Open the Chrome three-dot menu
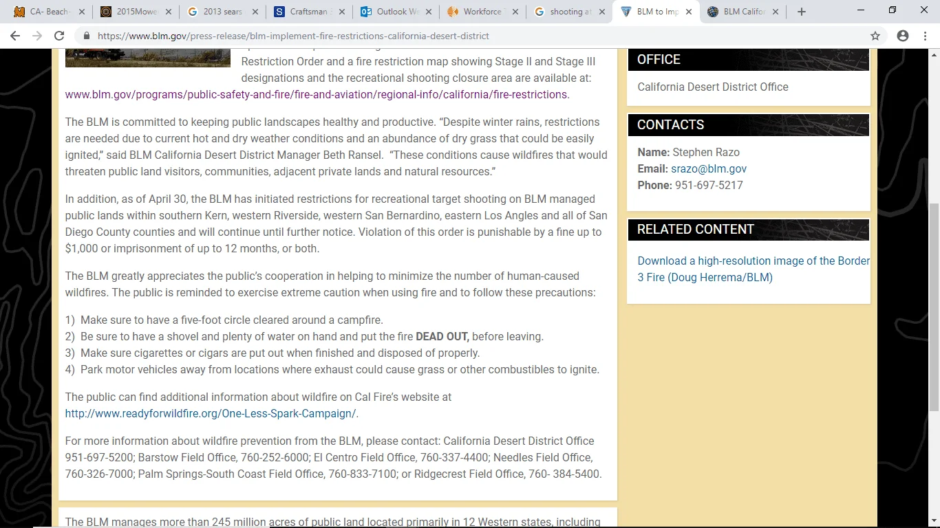 925,36
